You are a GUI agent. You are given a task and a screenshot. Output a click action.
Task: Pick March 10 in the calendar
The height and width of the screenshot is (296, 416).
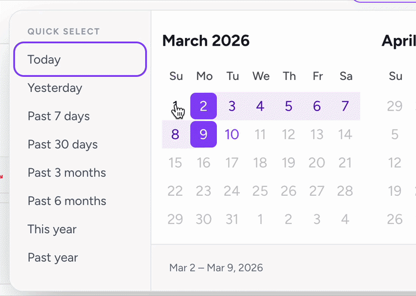point(232,134)
